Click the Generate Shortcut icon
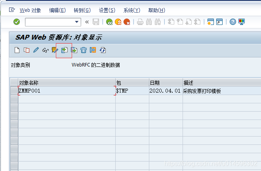The height and width of the screenshot is (171, 261). (x=219, y=22)
